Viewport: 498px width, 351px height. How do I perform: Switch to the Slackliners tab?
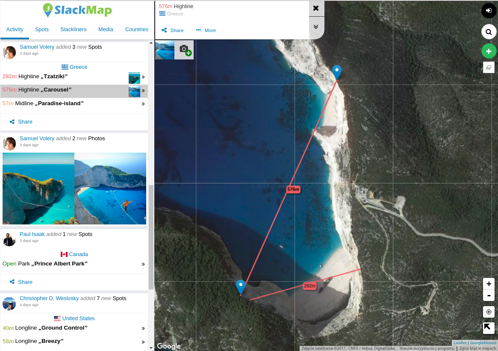(74, 29)
